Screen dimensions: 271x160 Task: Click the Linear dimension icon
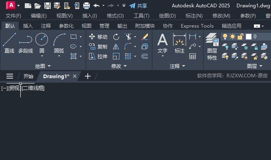(x=193, y=37)
